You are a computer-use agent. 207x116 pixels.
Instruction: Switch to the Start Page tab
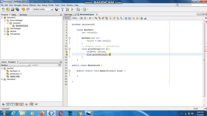pyautogui.click(x=68, y=15)
